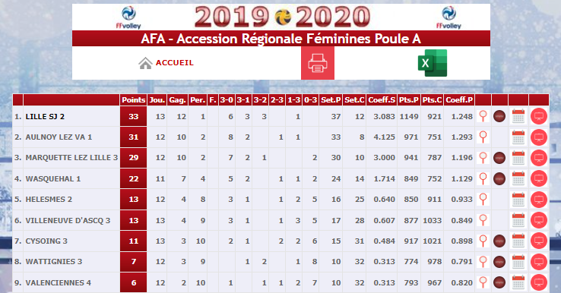Open calendar icon for CYSOING 3
Viewport: 561px width, 293px height.
coord(518,241)
